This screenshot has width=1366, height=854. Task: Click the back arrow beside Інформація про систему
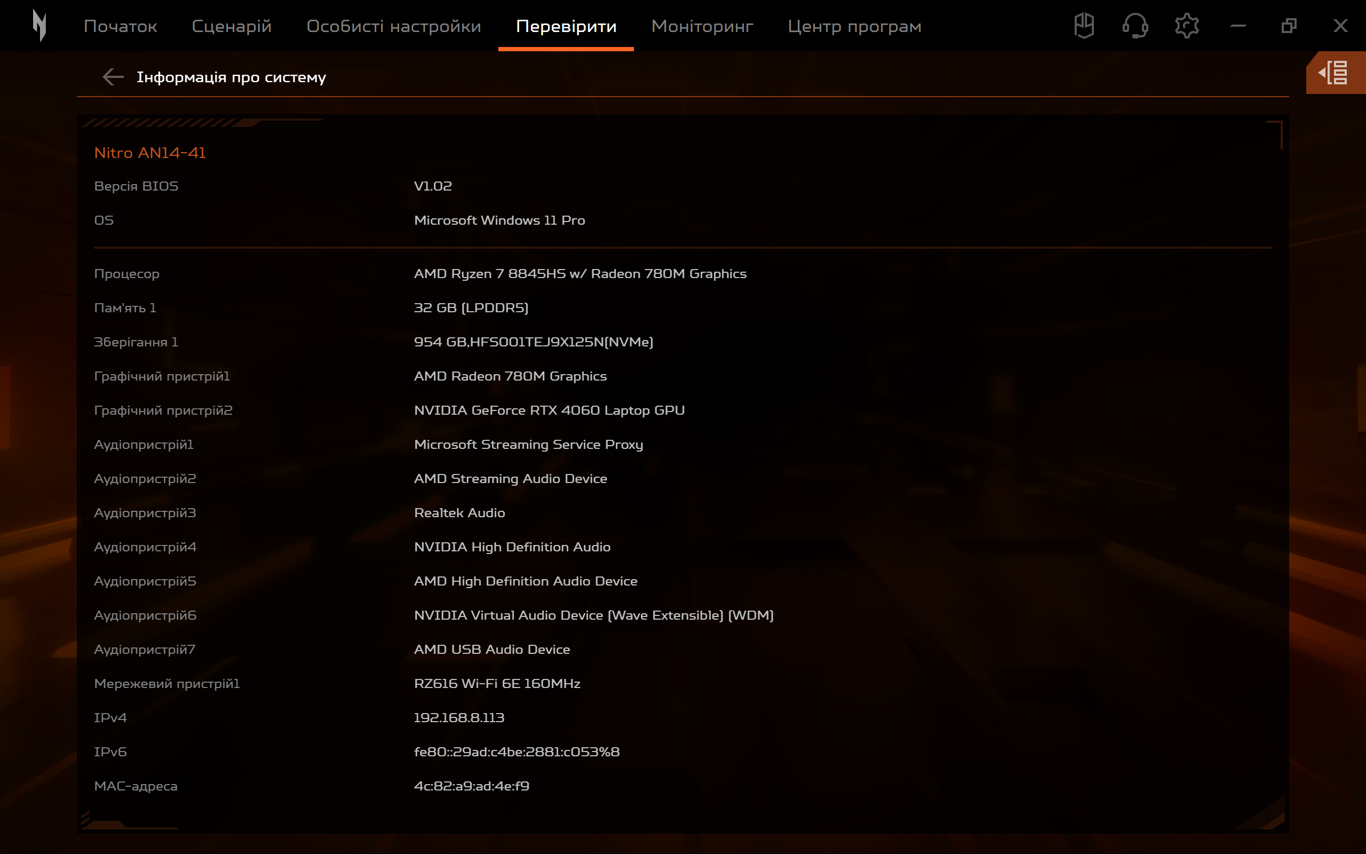[x=113, y=76]
